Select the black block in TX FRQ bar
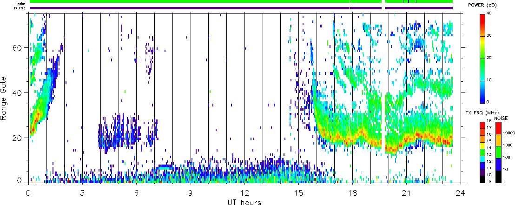The height and width of the screenshot is (205, 515). pos(482,180)
